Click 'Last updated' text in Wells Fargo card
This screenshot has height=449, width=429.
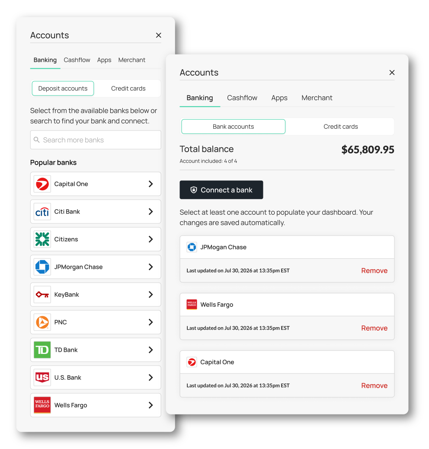pos(238,328)
